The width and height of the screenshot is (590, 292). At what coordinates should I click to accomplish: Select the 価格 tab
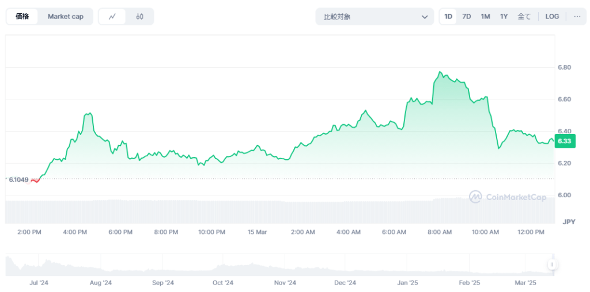(x=23, y=17)
